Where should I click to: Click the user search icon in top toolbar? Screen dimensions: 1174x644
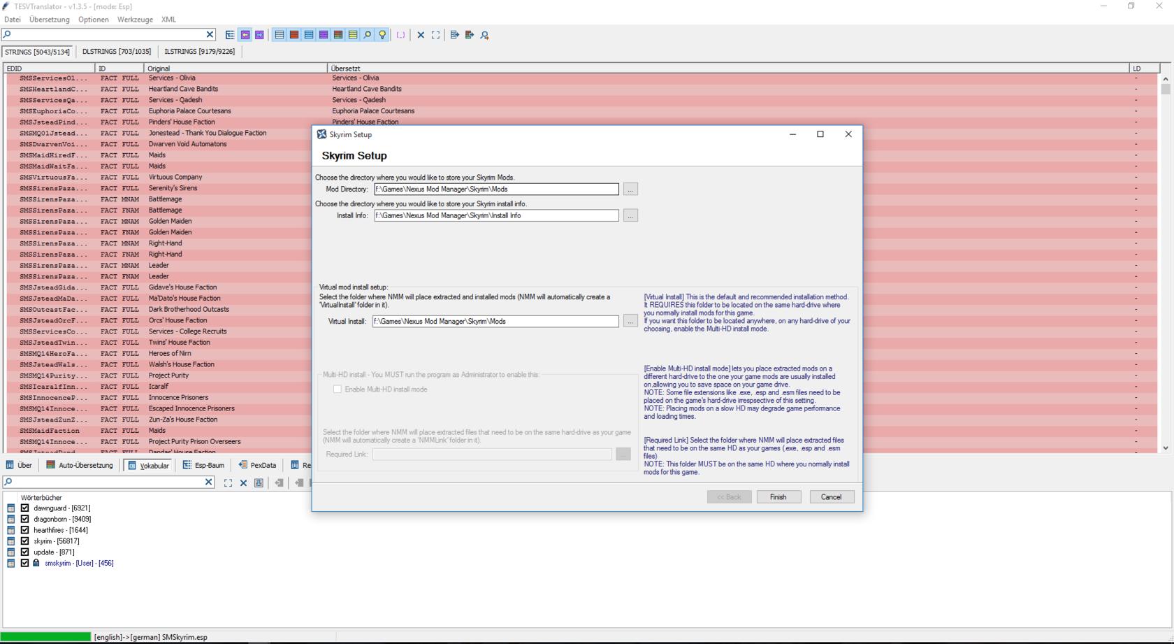pos(484,35)
